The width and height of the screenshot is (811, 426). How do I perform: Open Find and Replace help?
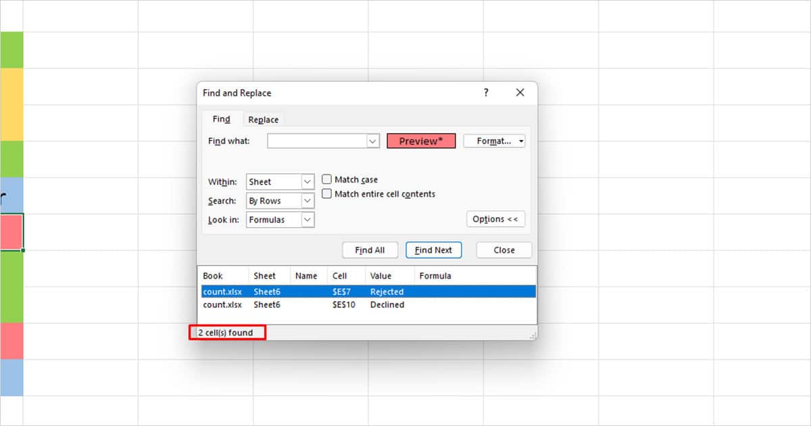pos(485,93)
